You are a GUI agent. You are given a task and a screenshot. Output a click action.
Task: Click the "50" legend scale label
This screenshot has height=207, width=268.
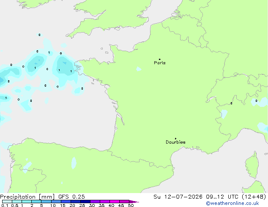pos(131,205)
